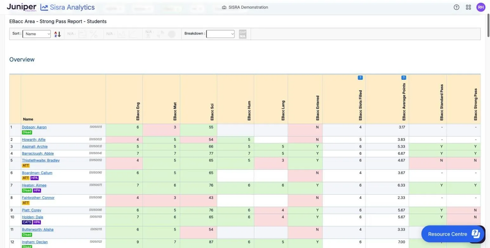Click the building icon beside SISRA Demonstration
The width and height of the screenshot is (490, 248).
tap(224, 7)
